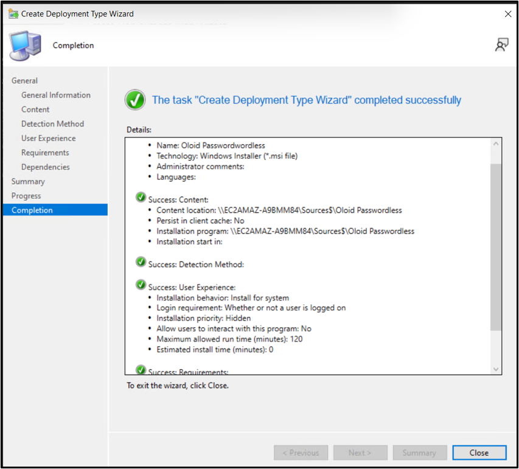This screenshot has height=469, width=519.
Task: Select User Experience step
Action: pos(48,138)
